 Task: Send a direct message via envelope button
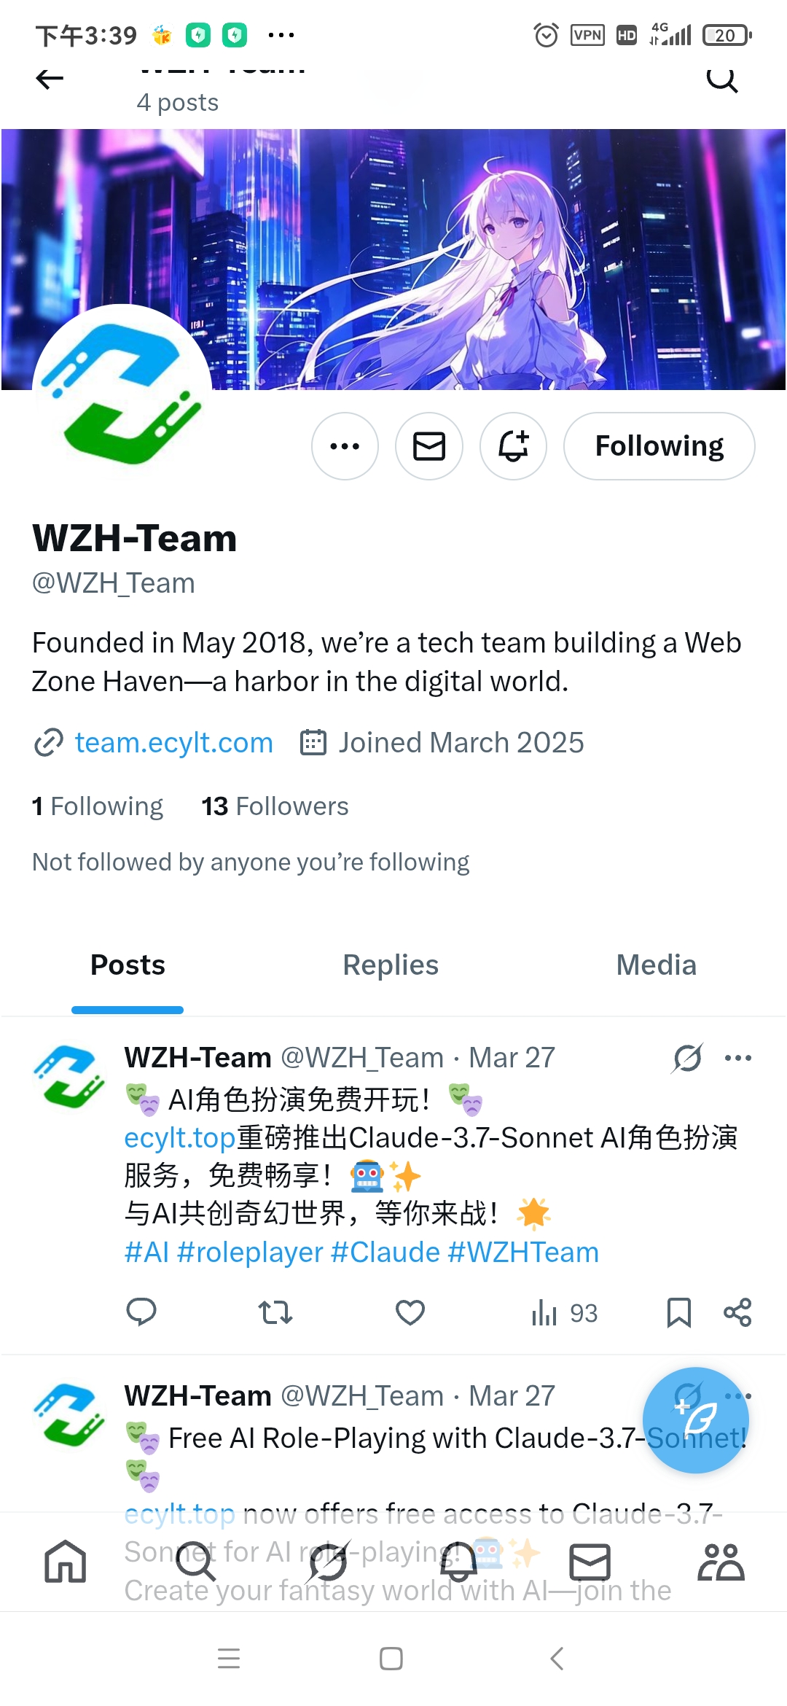pos(429,446)
